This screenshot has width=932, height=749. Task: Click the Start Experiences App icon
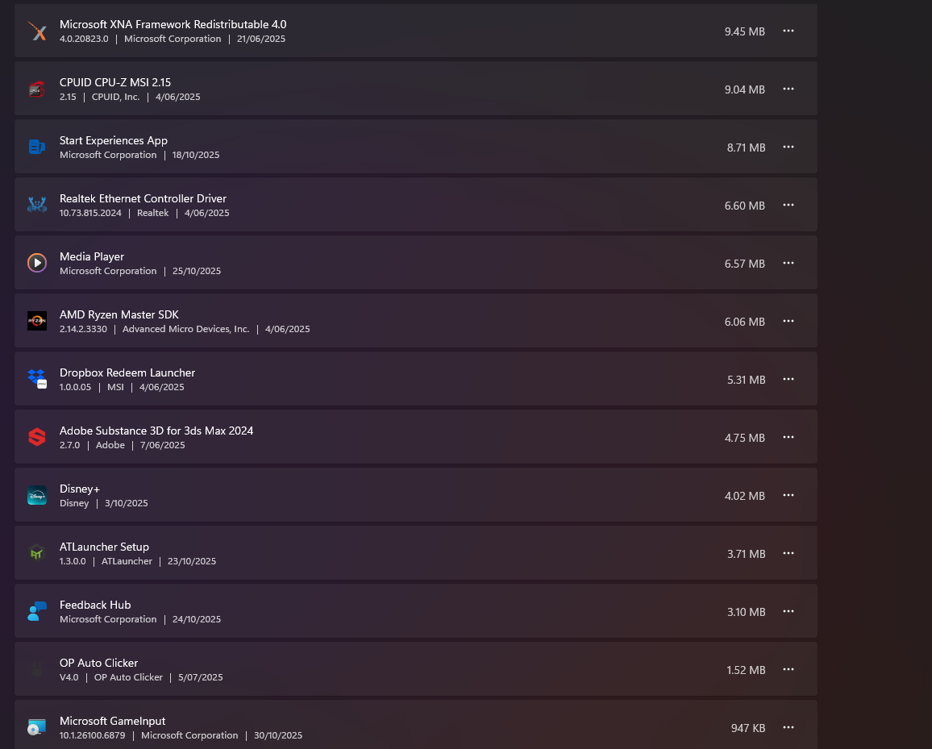click(x=37, y=148)
